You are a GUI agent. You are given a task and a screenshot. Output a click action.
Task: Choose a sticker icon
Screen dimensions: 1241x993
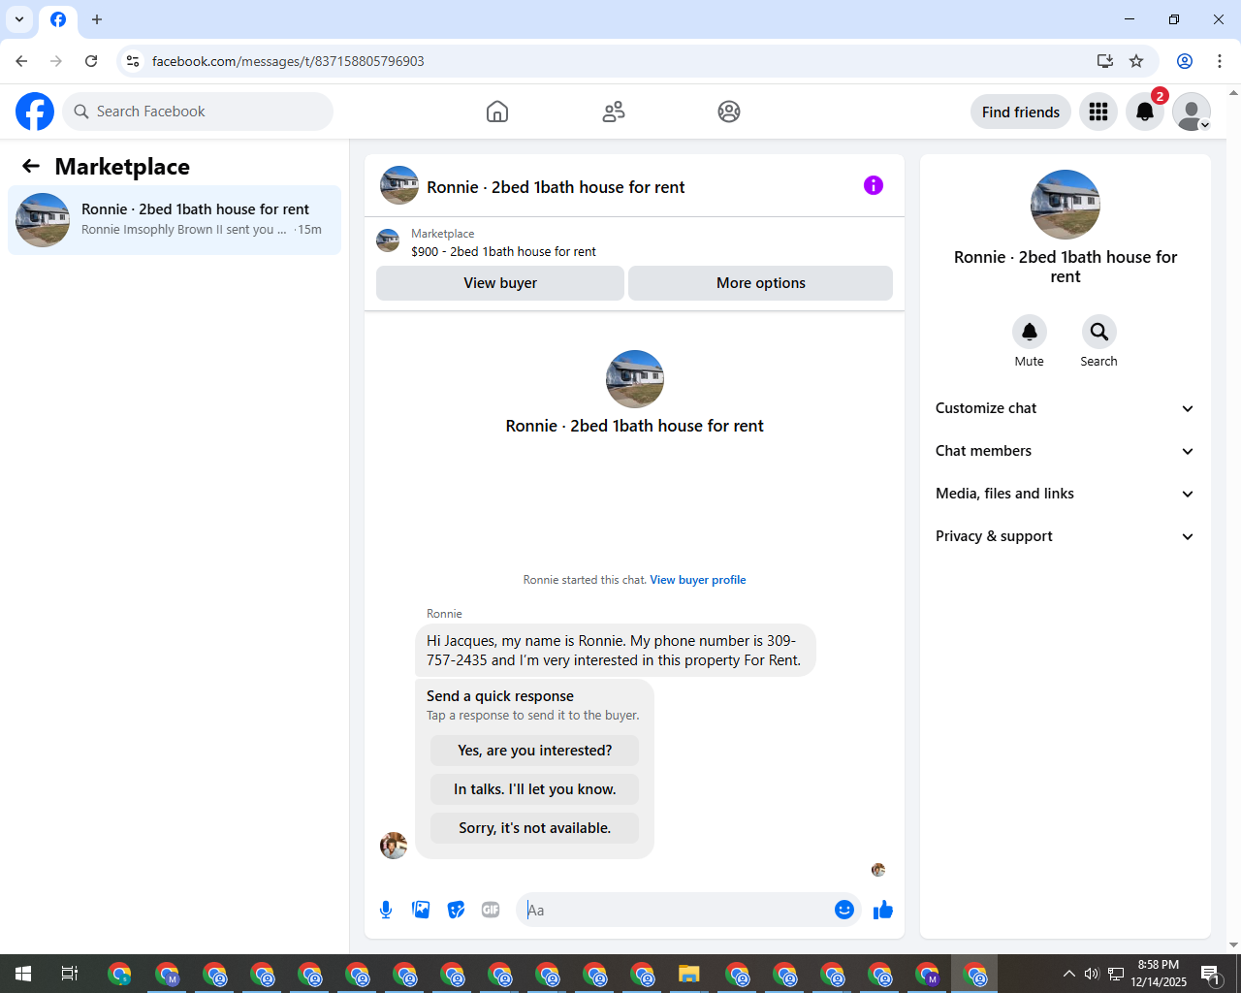(456, 910)
